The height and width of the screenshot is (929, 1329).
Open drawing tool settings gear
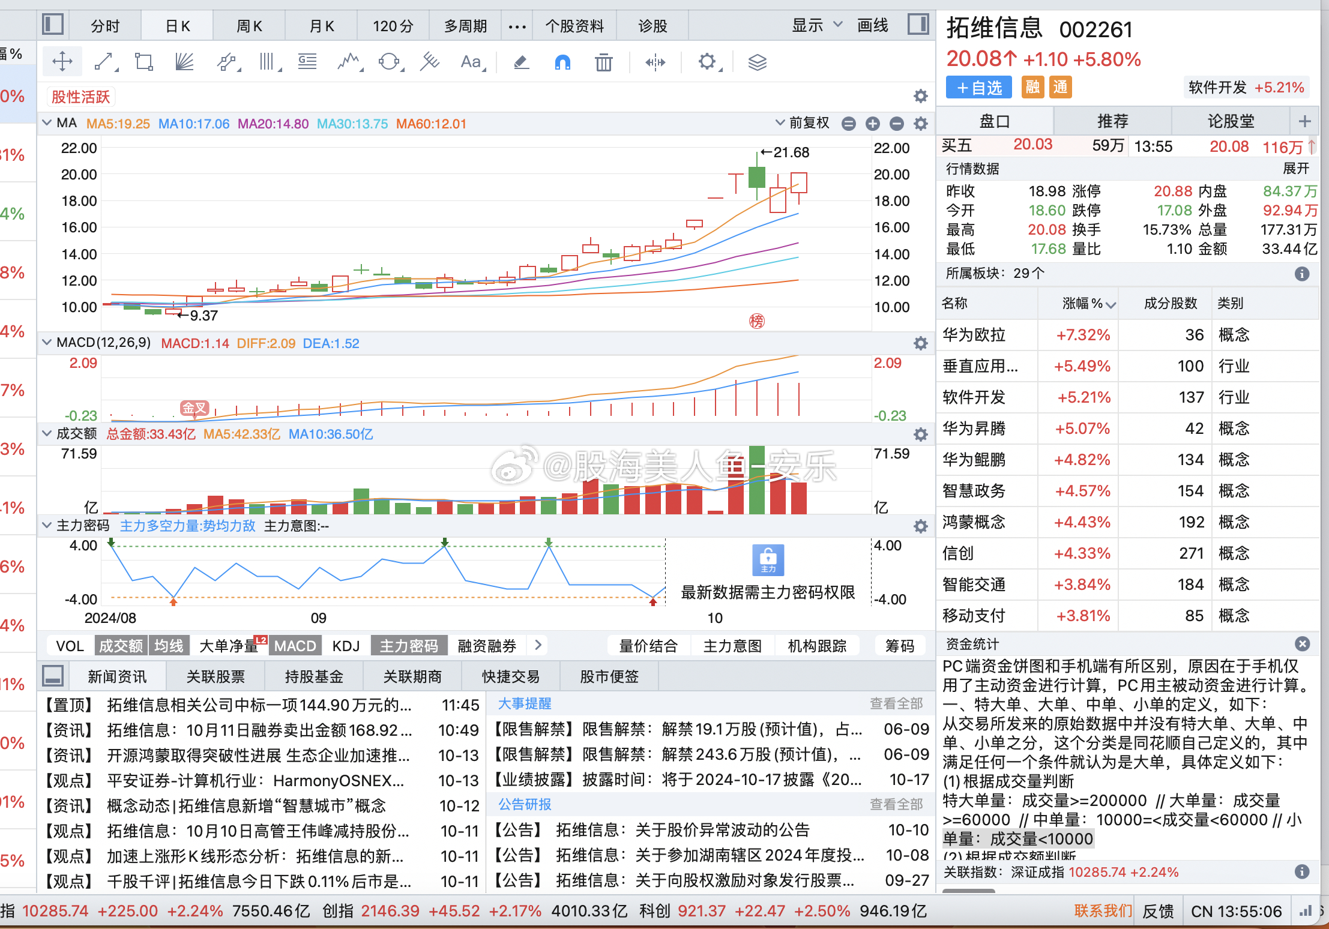click(708, 61)
